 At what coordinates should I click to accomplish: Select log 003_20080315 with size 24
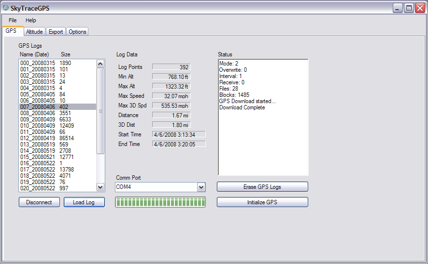click(57, 81)
